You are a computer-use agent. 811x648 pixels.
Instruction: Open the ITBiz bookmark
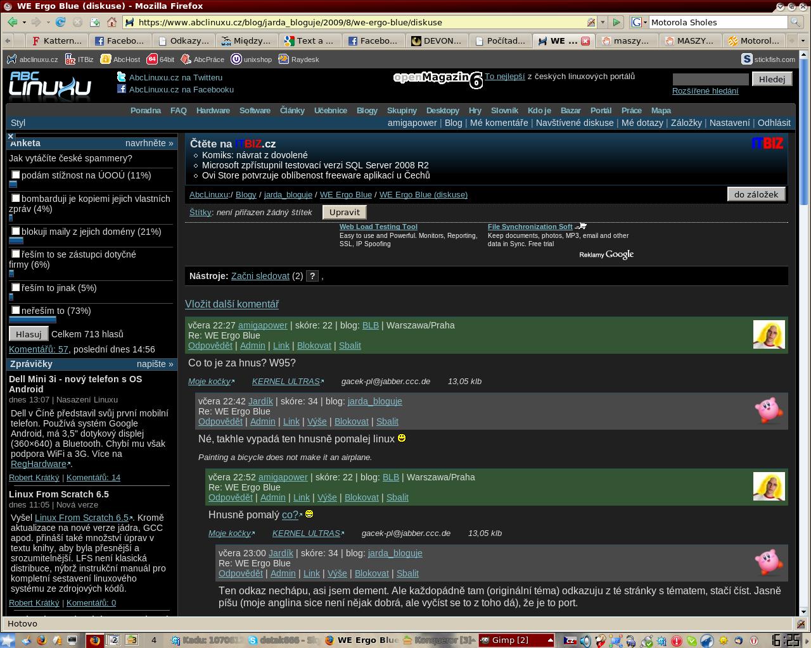[79, 59]
